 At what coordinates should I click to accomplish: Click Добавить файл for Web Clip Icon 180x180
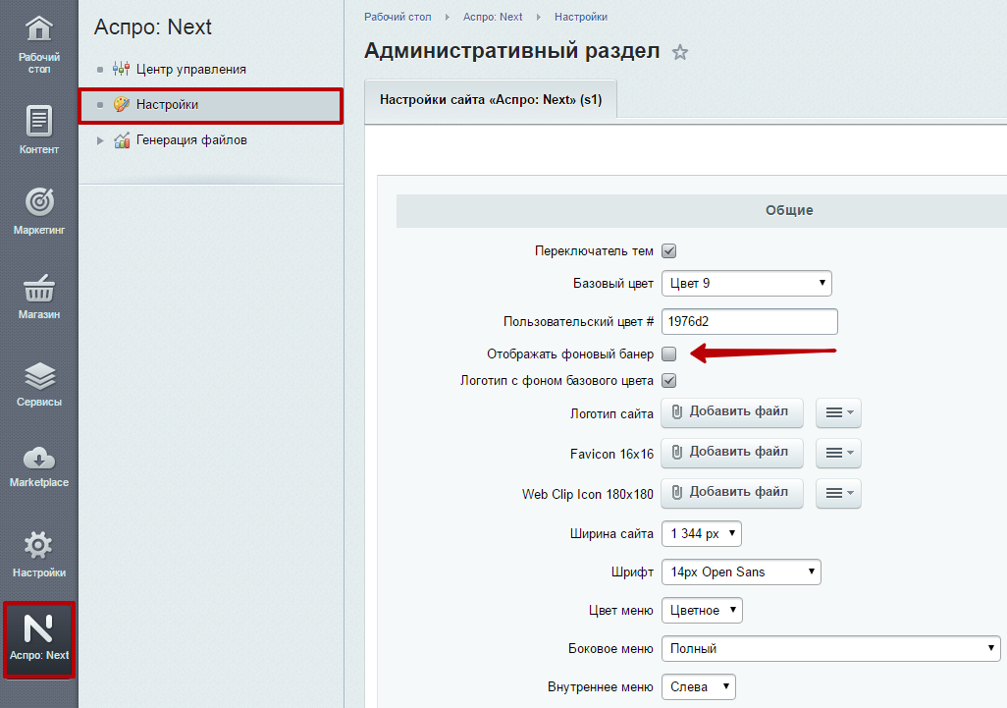click(x=732, y=492)
